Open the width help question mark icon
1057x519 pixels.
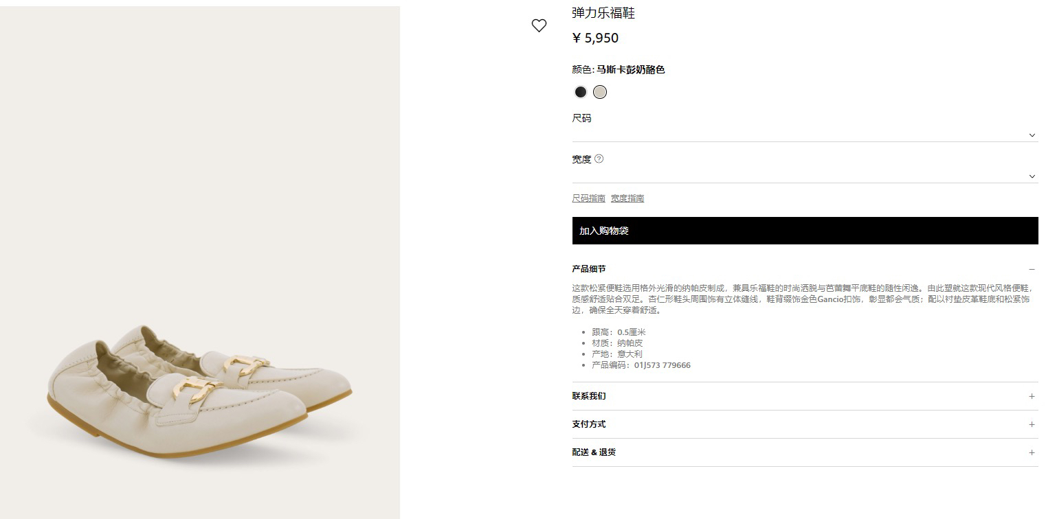(599, 159)
